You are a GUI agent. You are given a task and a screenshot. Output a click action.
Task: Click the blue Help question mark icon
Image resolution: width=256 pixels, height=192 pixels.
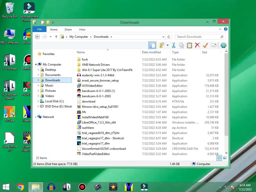tap(226, 29)
